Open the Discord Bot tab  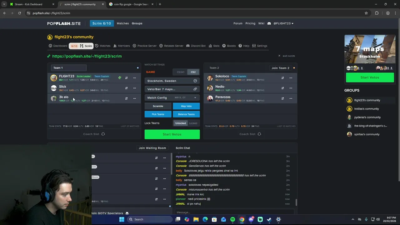[x=196, y=46]
